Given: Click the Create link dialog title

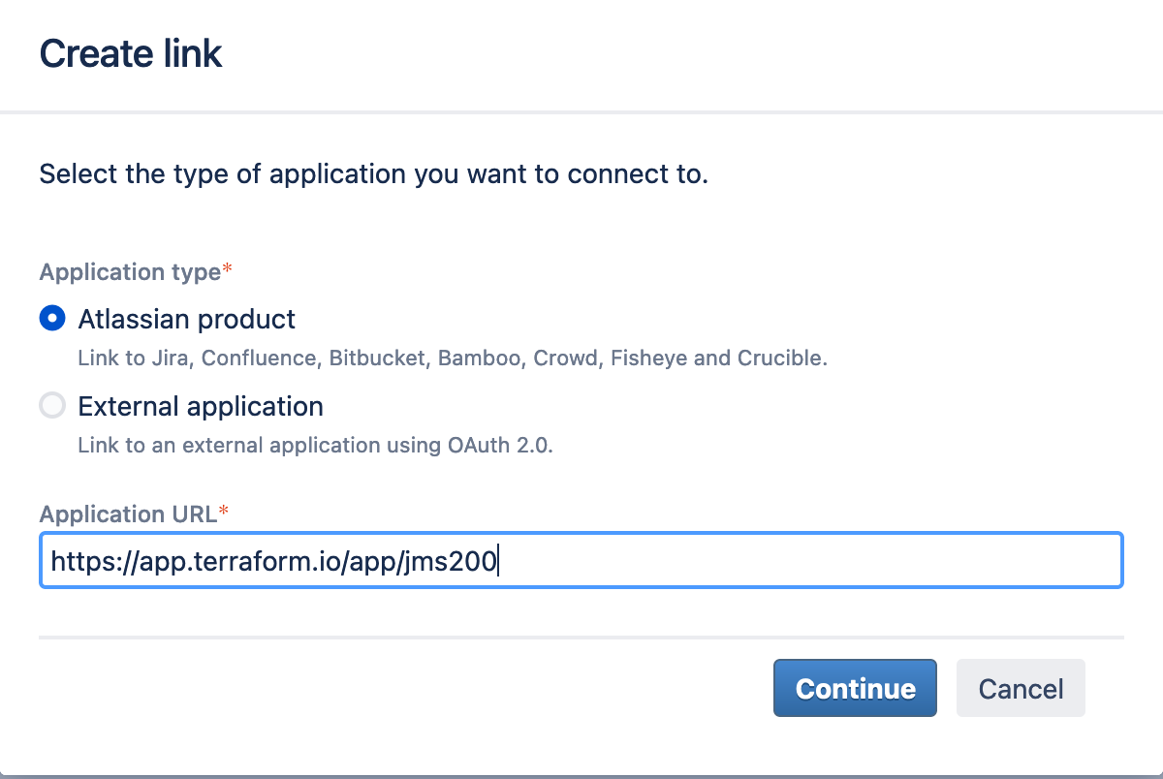Looking at the screenshot, I should tap(130, 53).
